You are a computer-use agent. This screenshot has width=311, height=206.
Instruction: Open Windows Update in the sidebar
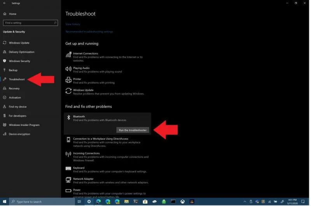[x=19, y=43]
